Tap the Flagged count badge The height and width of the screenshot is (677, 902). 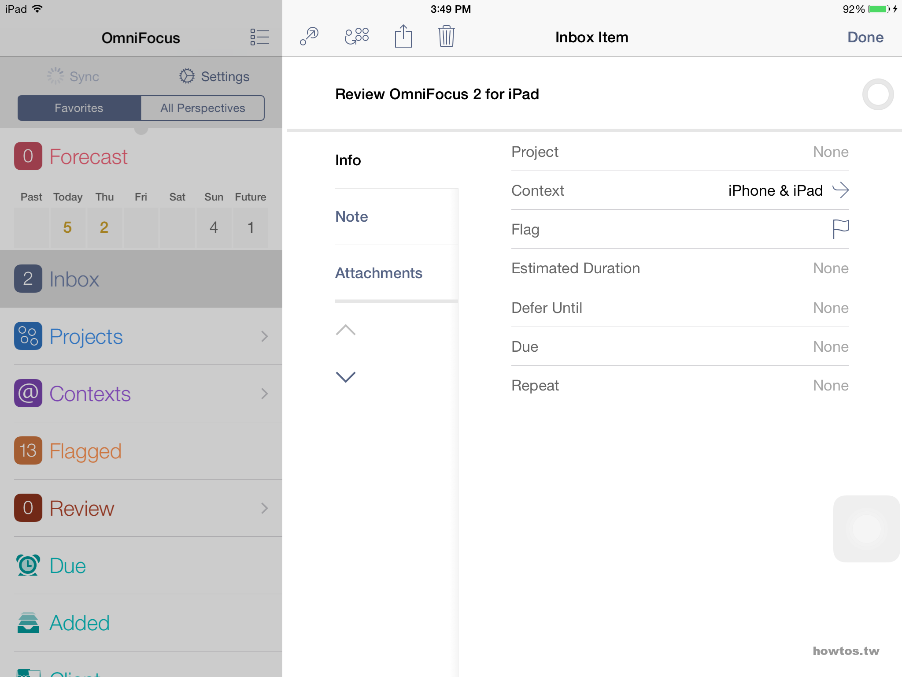point(28,450)
